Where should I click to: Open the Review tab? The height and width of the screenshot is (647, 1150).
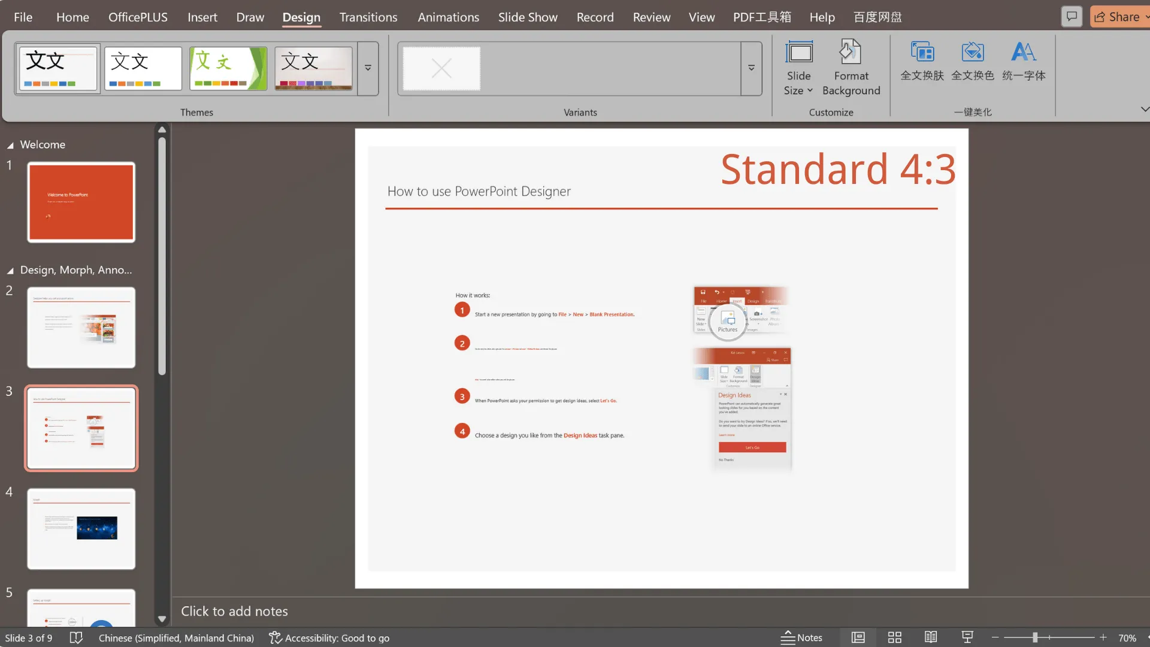click(x=652, y=17)
